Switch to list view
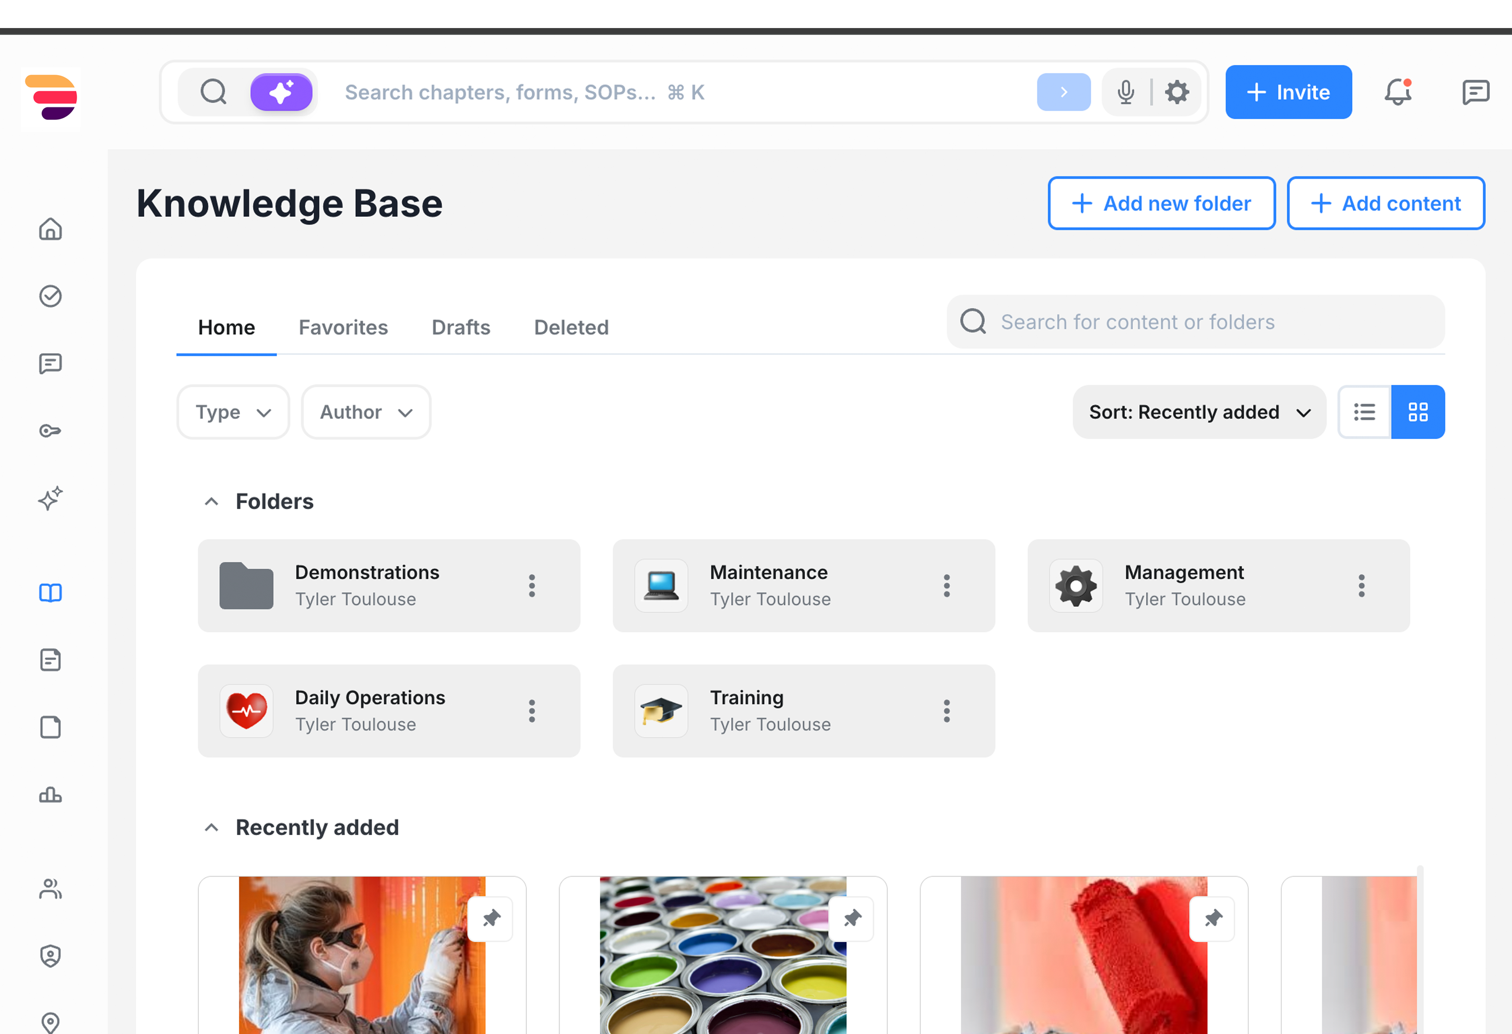The height and width of the screenshot is (1034, 1512). (x=1364, y=412)
